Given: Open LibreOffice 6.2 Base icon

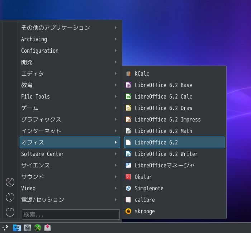Looking at the screenshot, I should 128,85.
